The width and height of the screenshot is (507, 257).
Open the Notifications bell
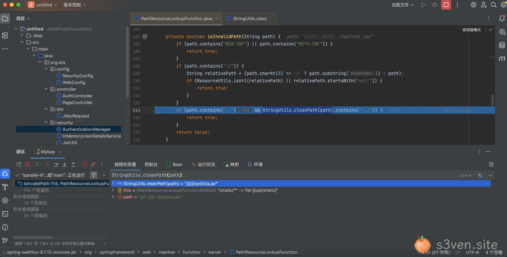pos(502,18)
